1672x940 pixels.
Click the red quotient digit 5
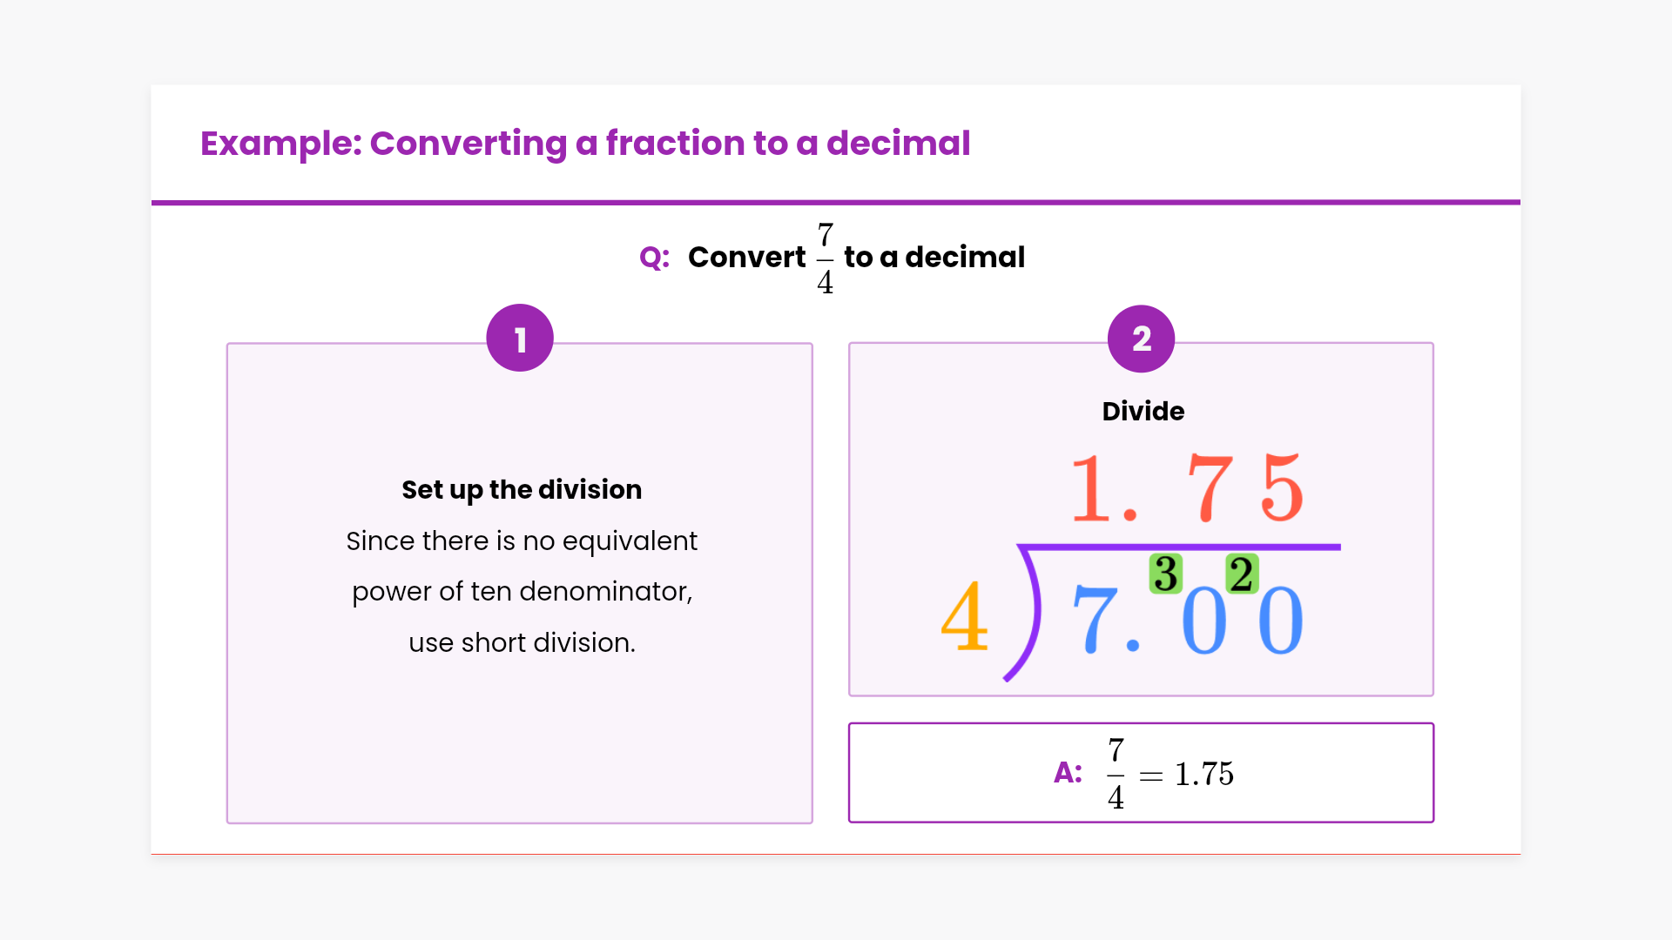(x=1282, y=488)
